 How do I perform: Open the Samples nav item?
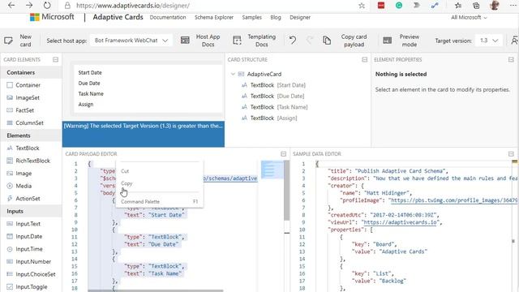[x=251, y=17]
